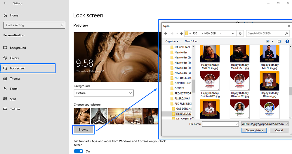Expand address bar previous locations dropdown
This screenshot has height=154, width=292.
tap(233, 33)
